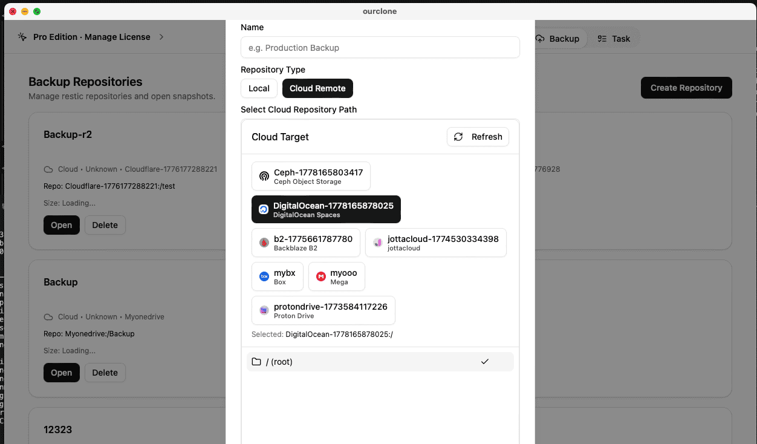
Task: Select the / (root) folder row
Action: pos(380,362)
